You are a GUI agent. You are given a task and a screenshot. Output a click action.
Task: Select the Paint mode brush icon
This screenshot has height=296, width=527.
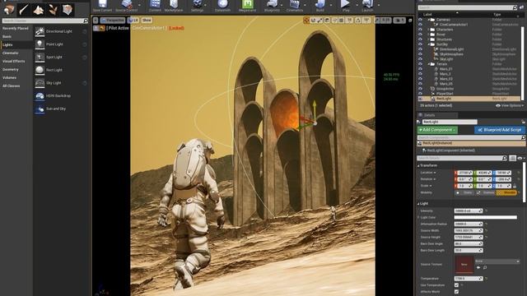(24, 9)
